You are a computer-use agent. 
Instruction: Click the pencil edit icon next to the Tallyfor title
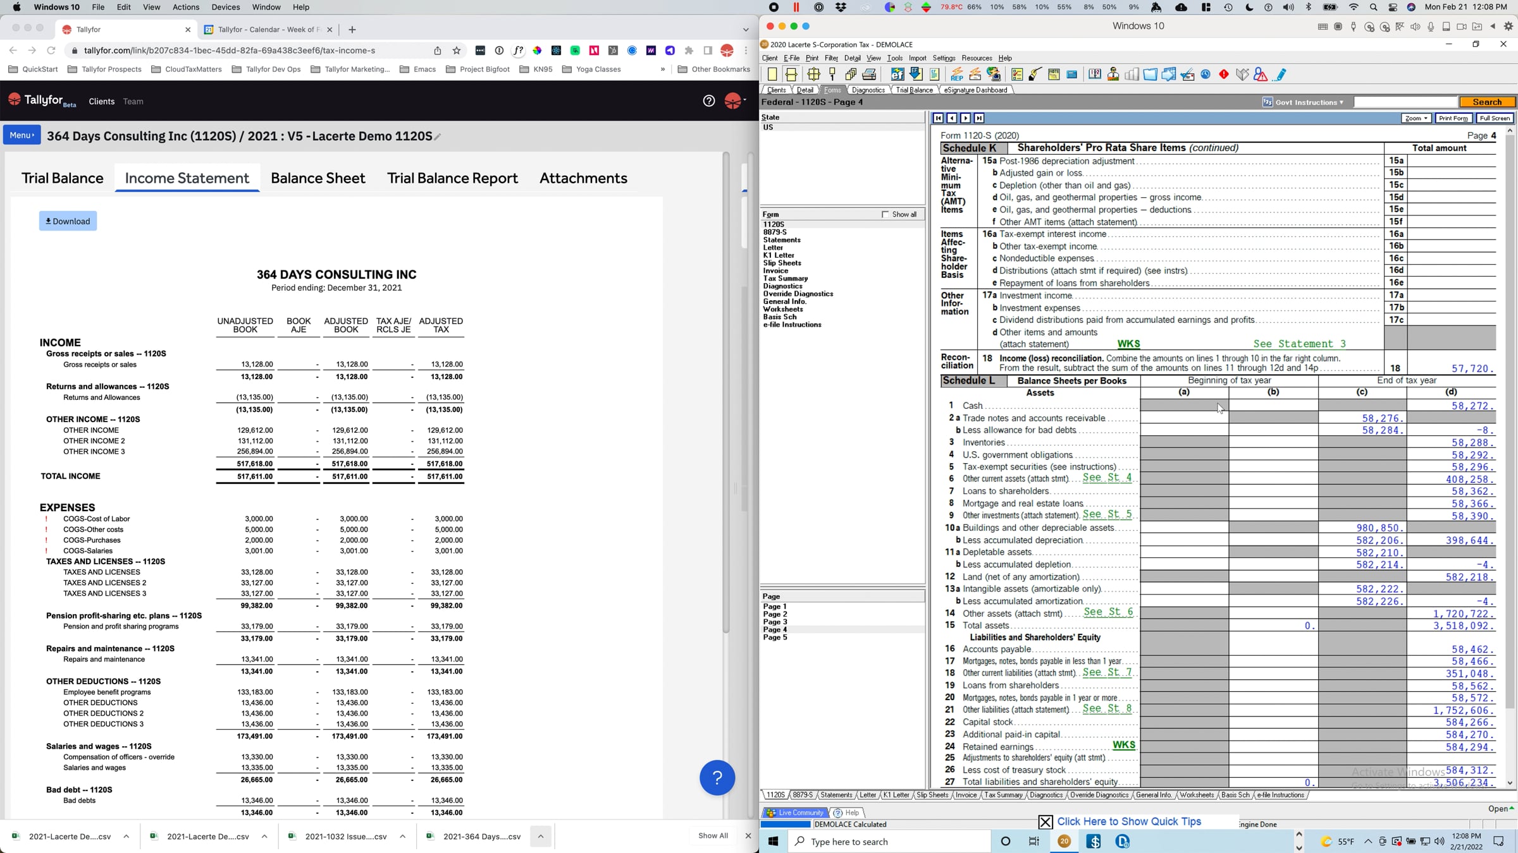[437, 136]
